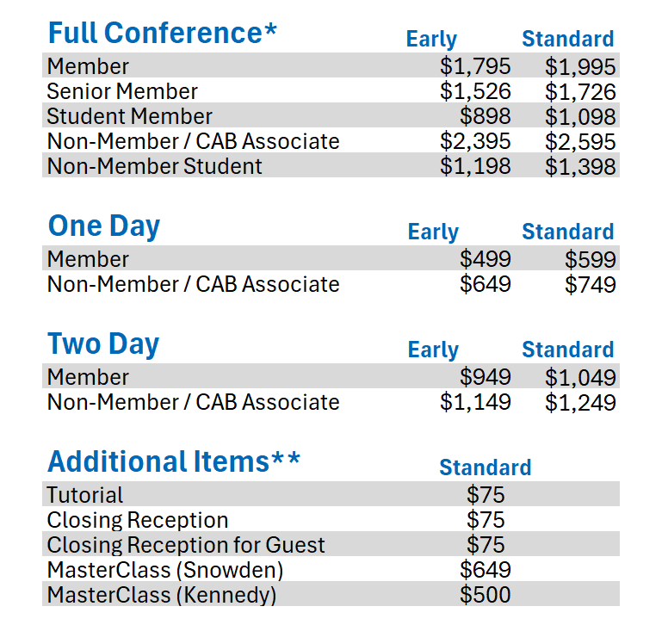Click MasterClass (Kennedy) price $500
Screen dimensions: 668x625
pyautogui.click(x=486, y=595)
